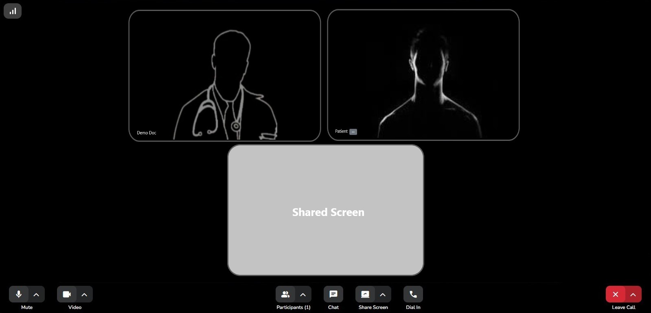Expand the chevron next to Participants icon

click(x=303, y=294)
